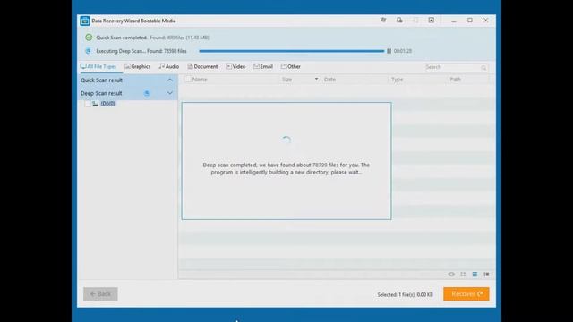573x322 pixels.
Task: Switch to preview pane view
Action: (x=486, y=275)
